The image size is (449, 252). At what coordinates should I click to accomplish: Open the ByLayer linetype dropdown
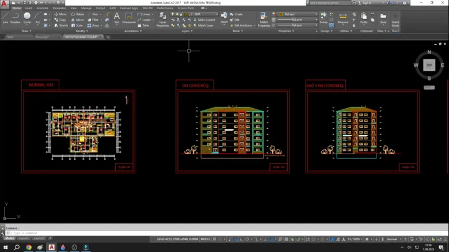(298, 25)
